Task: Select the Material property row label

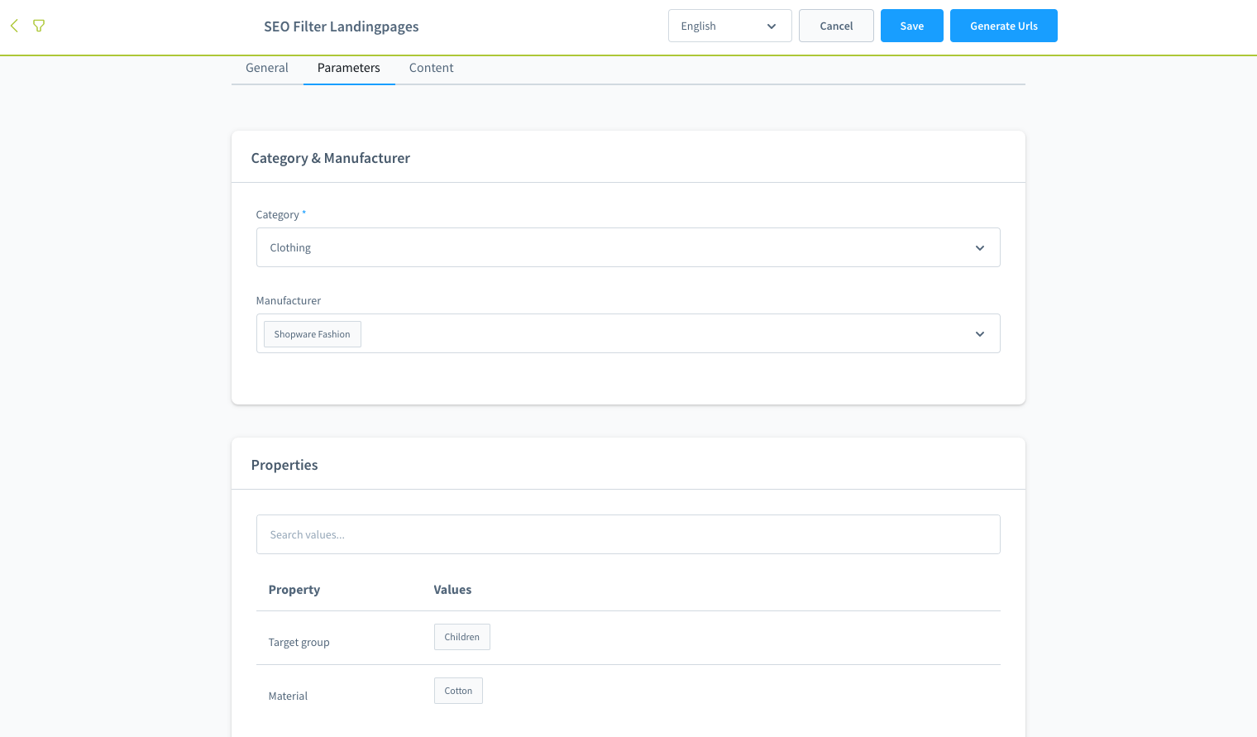Action: click(x=288, y=696)
